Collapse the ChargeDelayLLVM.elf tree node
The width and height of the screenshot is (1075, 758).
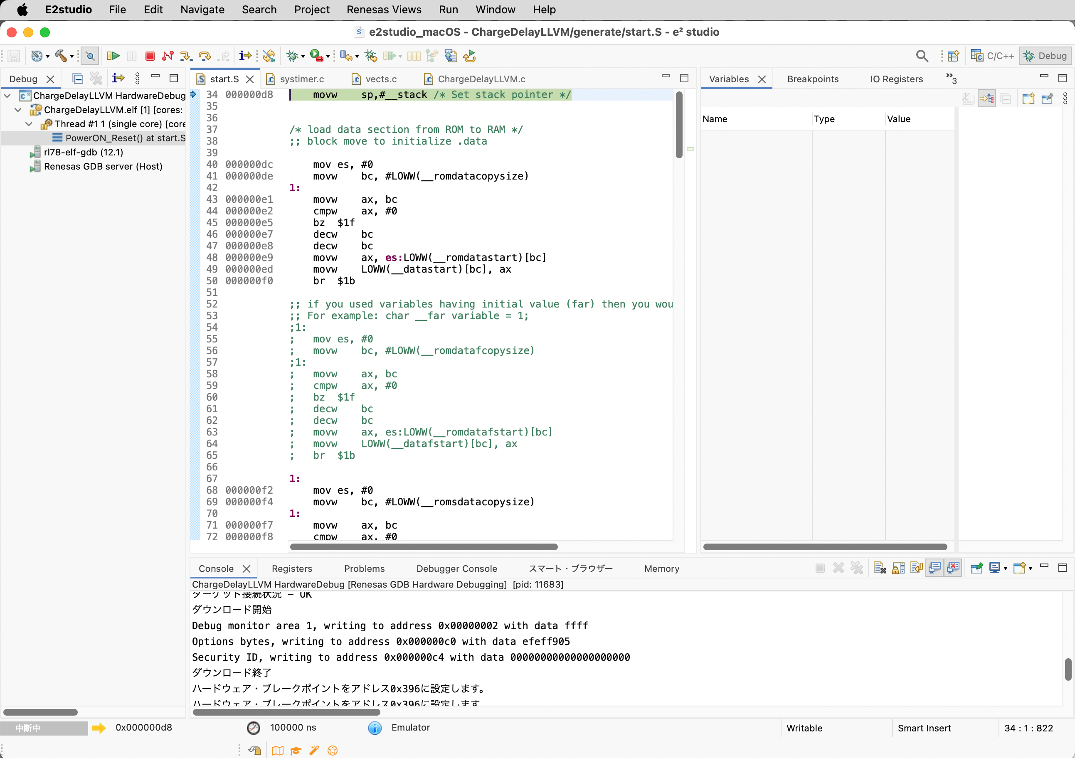click(17, 110)
